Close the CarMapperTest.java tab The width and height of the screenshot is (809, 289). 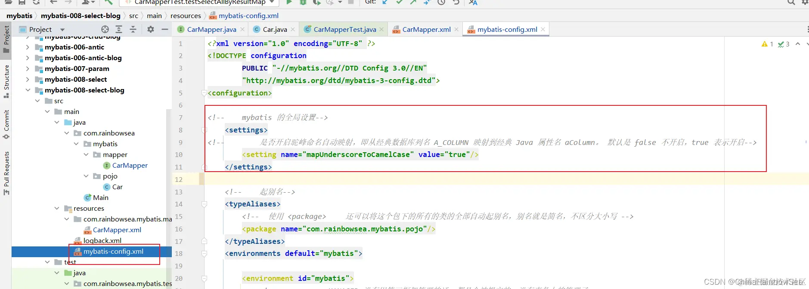[x=381, y=29]
